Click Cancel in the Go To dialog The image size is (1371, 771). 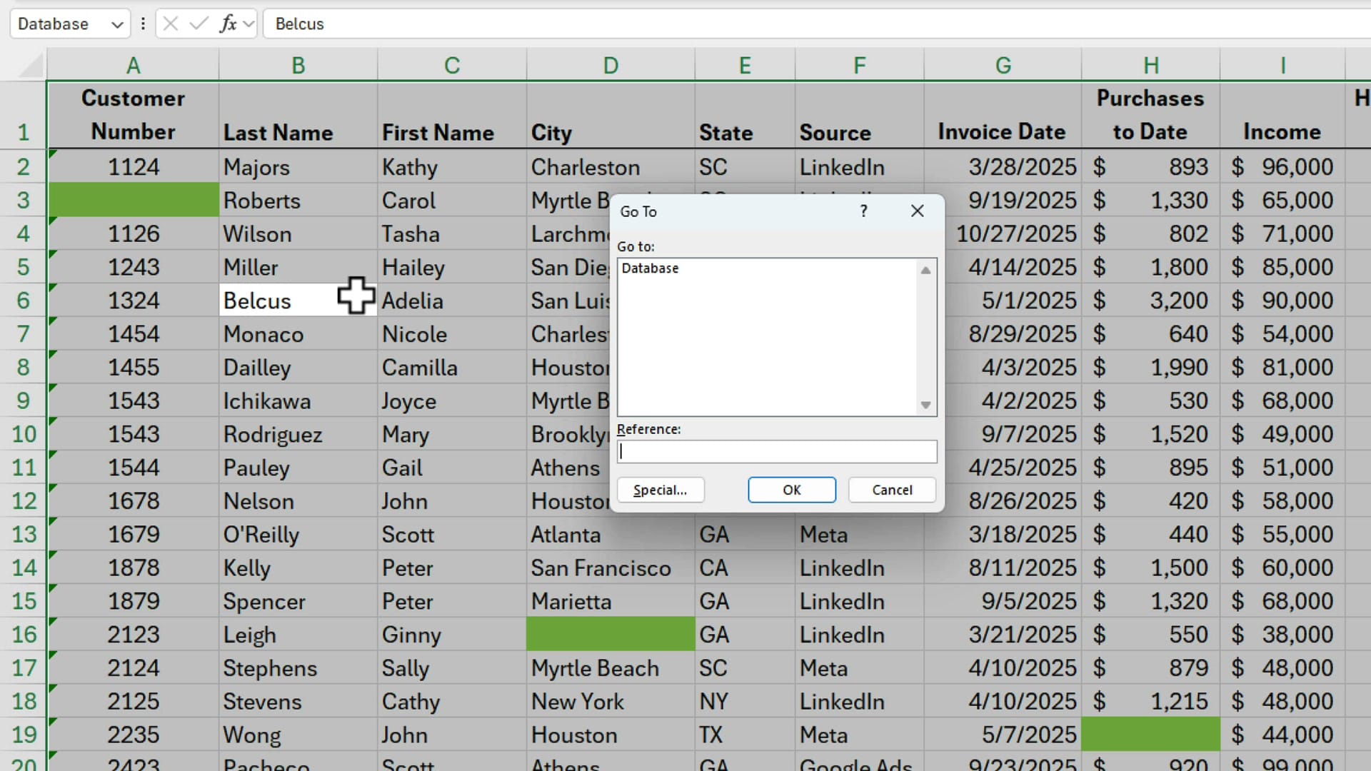(x=891, y=490)
